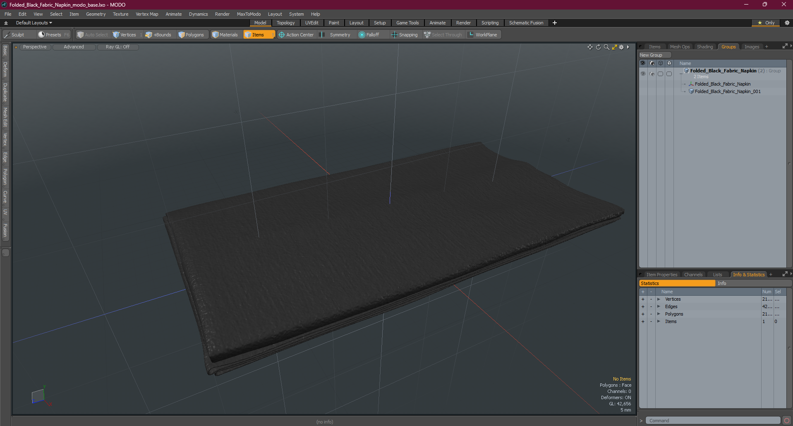Click the minus button on Edges row
Viewport: 793px width, 426px height.
click(651, 306)
